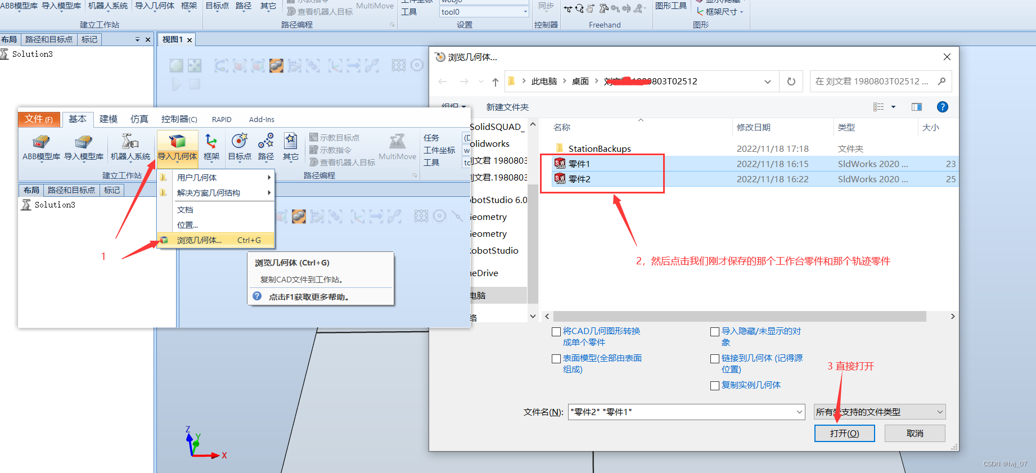This screenshot has width=1036, height=473.
Task: Open the 路径 tool in inset ribbon
Action: [x=266, y=147]
